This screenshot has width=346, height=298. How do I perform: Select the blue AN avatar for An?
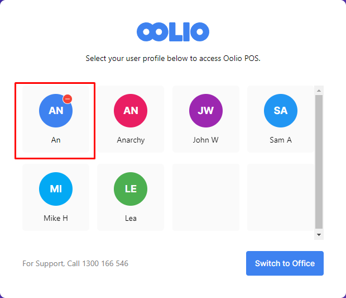click(56, 111)
